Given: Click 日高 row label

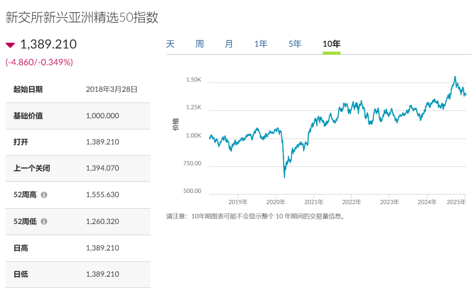Looking at the screenshot, I should click(x=21, y=248).
